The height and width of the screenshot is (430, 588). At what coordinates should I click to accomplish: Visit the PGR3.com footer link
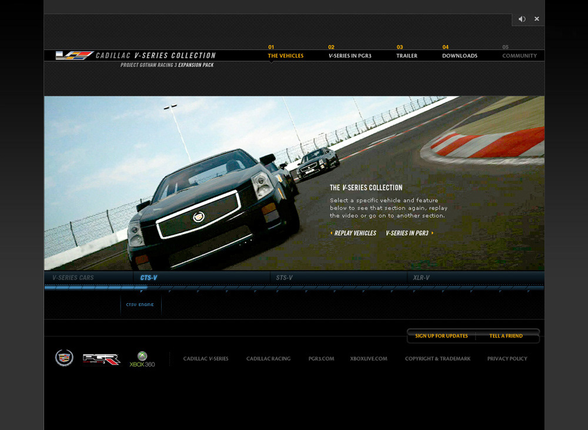click(321, 358)
